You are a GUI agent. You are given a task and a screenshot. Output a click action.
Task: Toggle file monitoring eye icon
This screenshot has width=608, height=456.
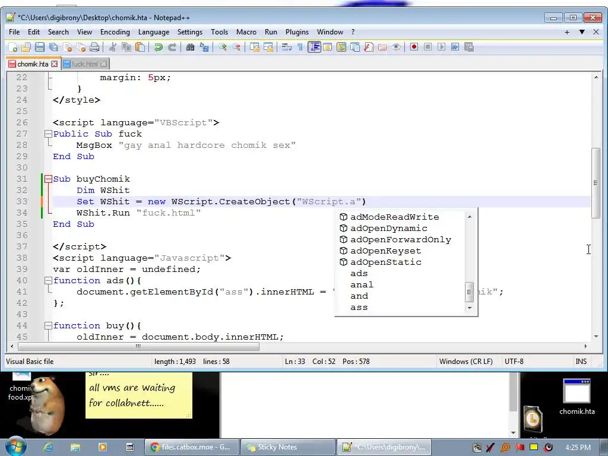pyautogui.click(x=396, y=47)
